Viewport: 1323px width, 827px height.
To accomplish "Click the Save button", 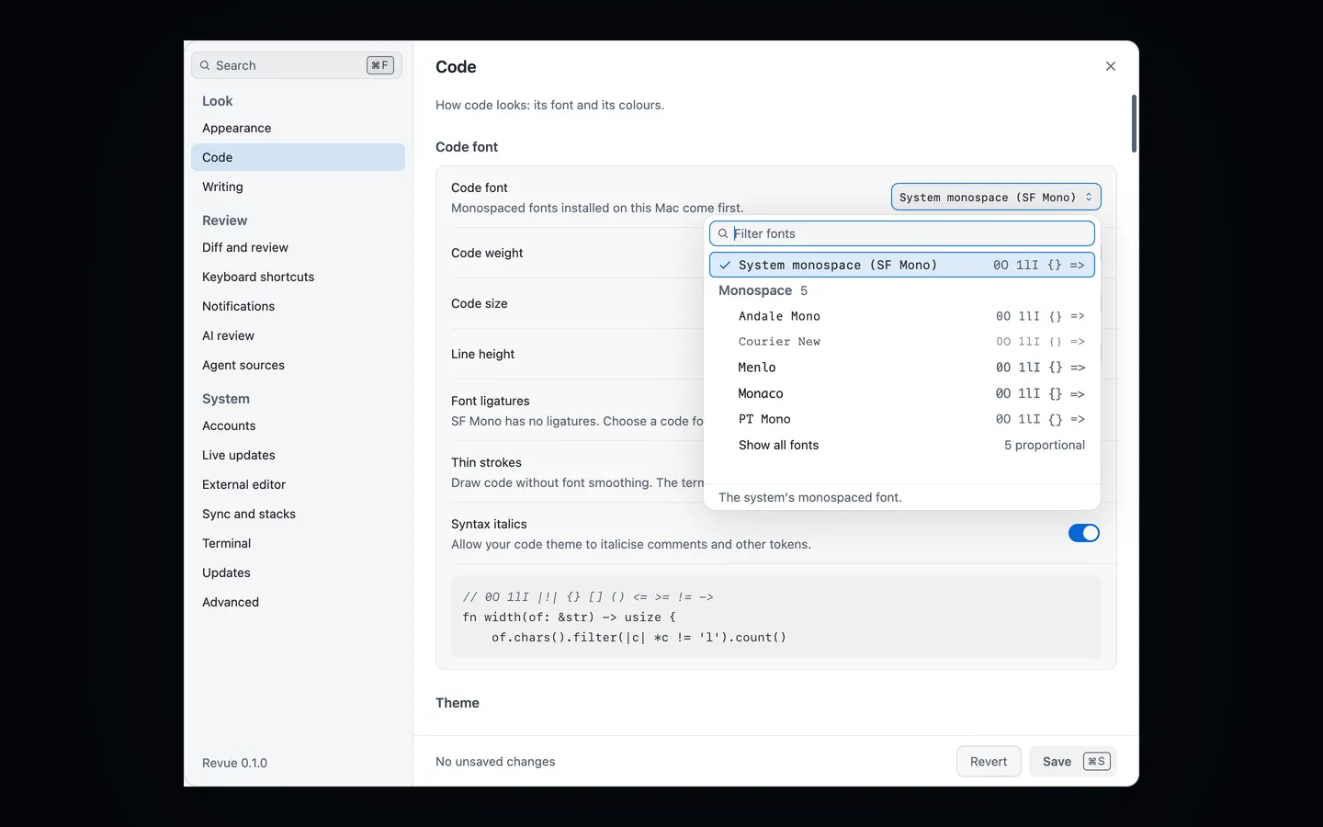I will coord(1073,762).
